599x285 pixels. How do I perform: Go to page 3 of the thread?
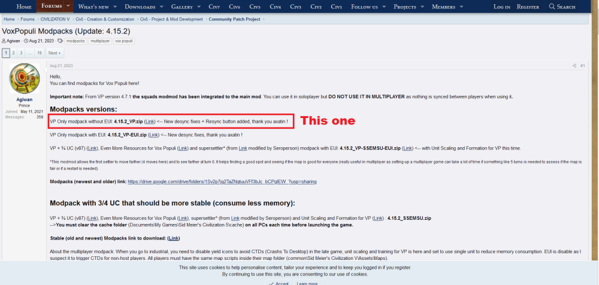[x=22, y=53]
